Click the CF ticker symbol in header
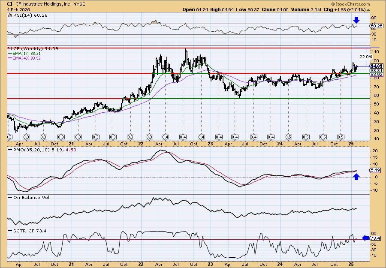Viewport: 386px width, 268px height. point(10,4)
